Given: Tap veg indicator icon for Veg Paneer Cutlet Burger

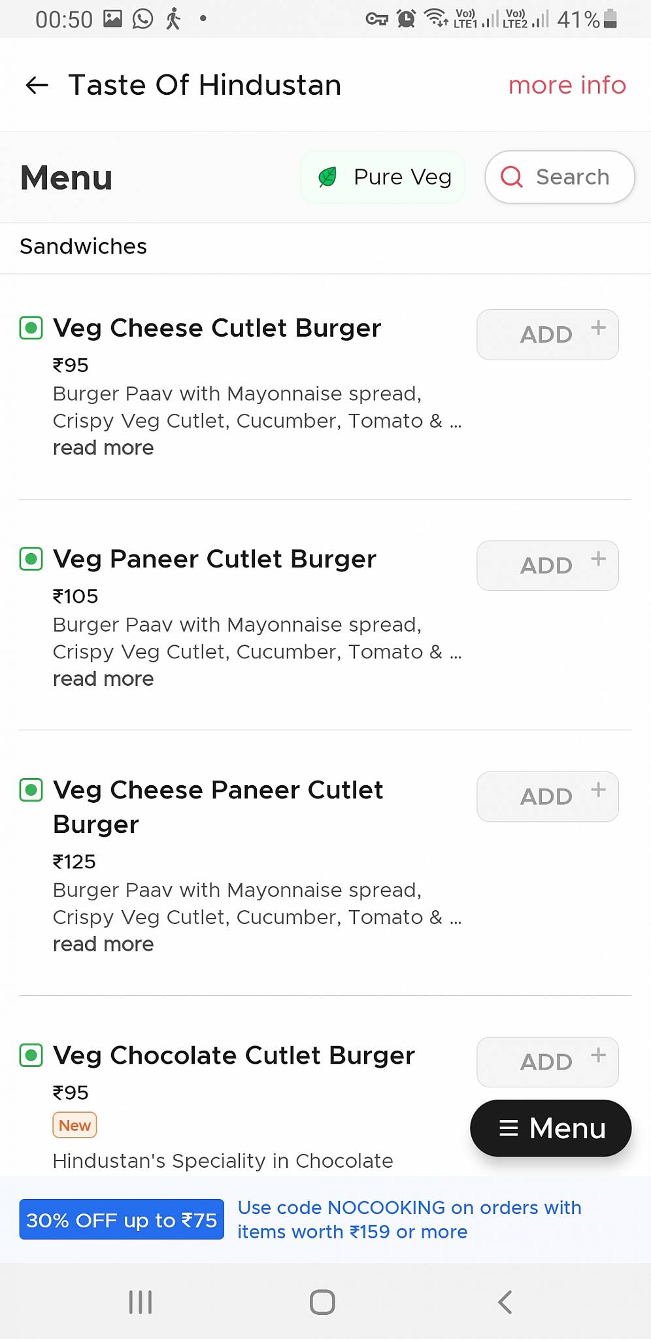Looking at the screenshot, I should [x=31, y=559].
